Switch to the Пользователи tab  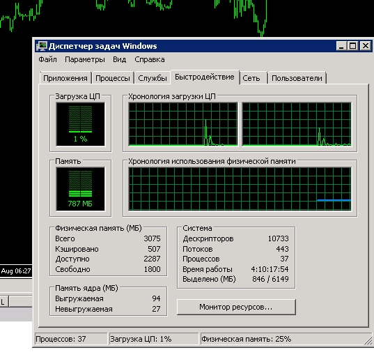[297, 78]
